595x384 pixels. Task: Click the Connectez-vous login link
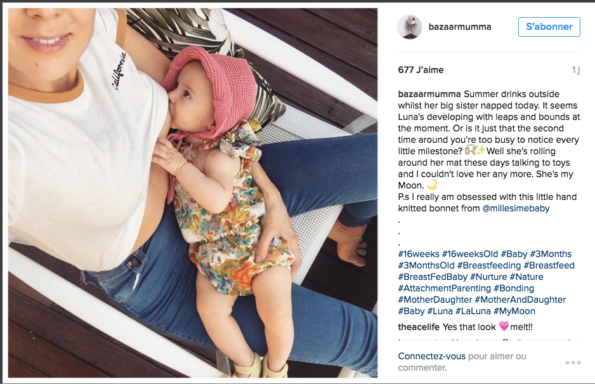pyautogui.click(x=431, y=356)
